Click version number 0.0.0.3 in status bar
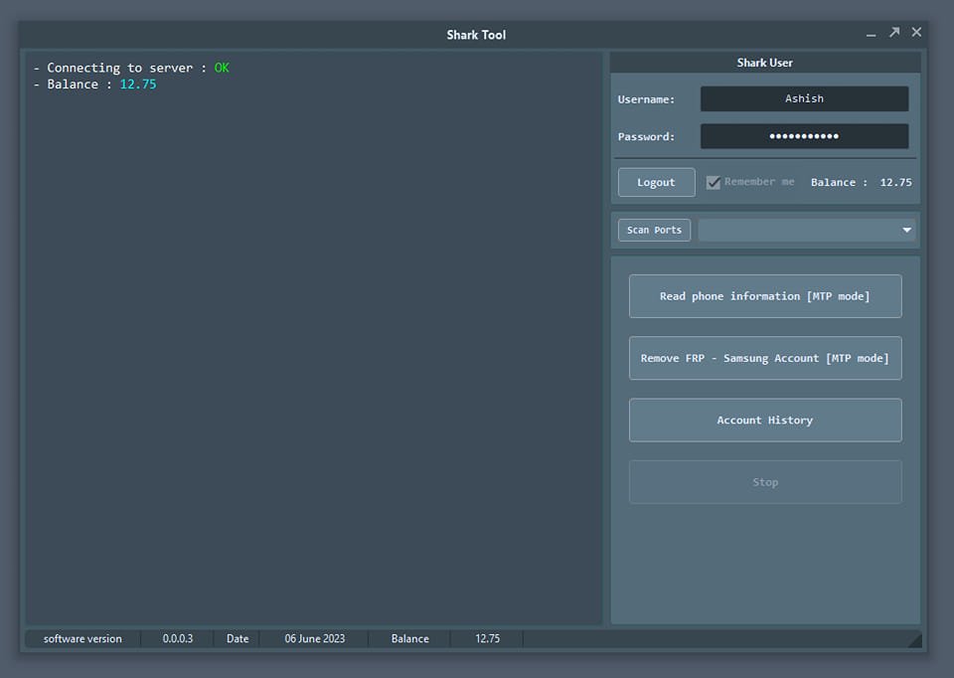Viewport: 954px width, 678px height. [x=178, y=638]
